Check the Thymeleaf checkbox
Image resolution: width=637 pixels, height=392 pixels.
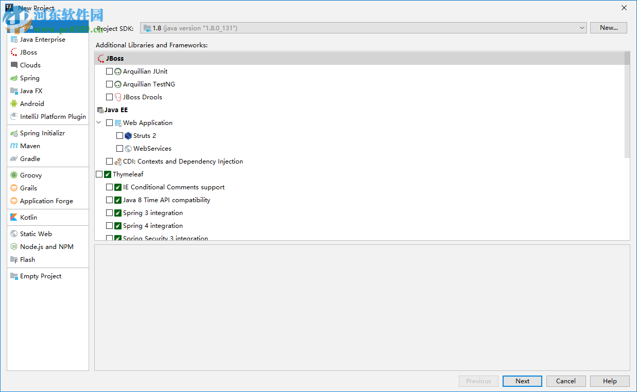tap(99, 174)
